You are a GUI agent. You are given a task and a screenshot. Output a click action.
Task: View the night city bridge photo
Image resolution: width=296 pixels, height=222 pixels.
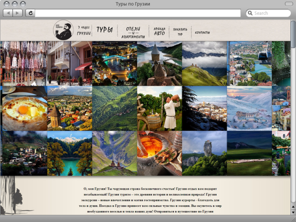click(115, 63)
